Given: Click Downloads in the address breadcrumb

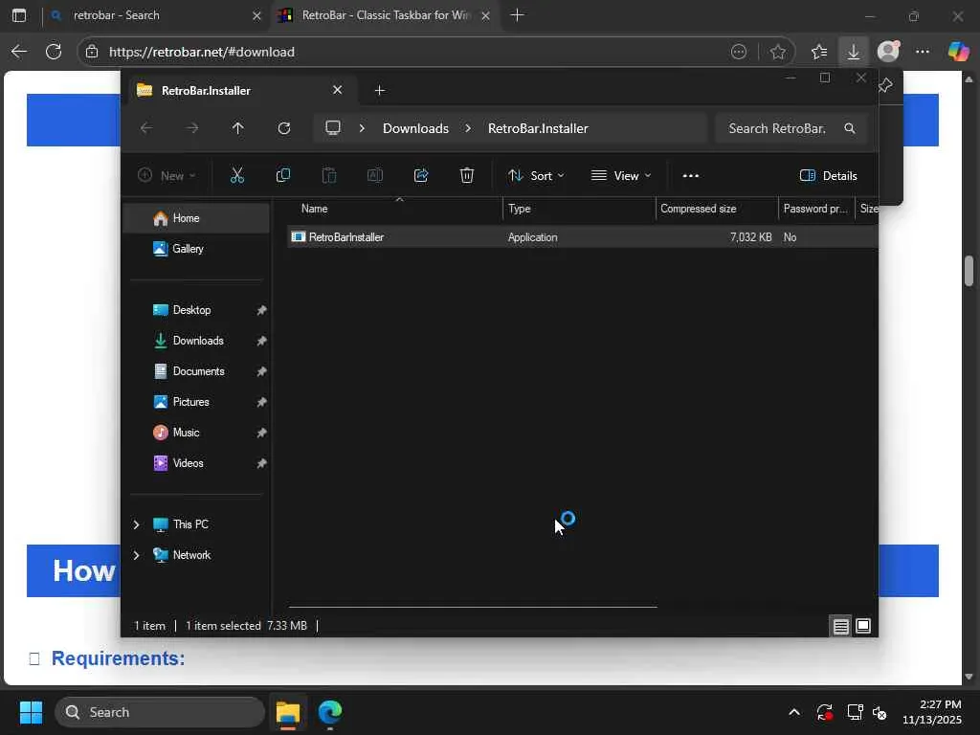Looking at the screenshot, I should (415, 128).
